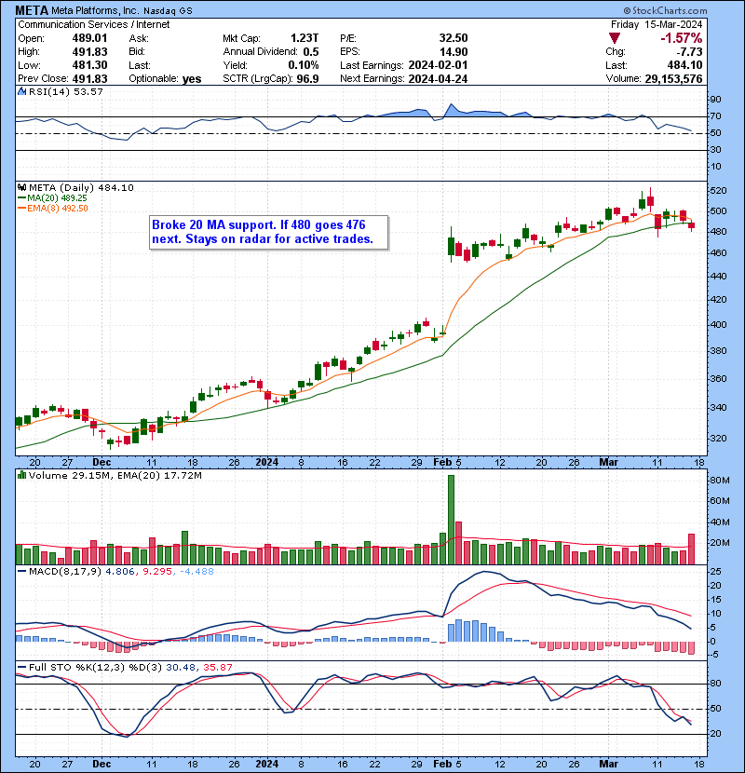Click the candlestick icon beside META (Daily)
This screenshot has height=773, width=745.
click(22, 187)
